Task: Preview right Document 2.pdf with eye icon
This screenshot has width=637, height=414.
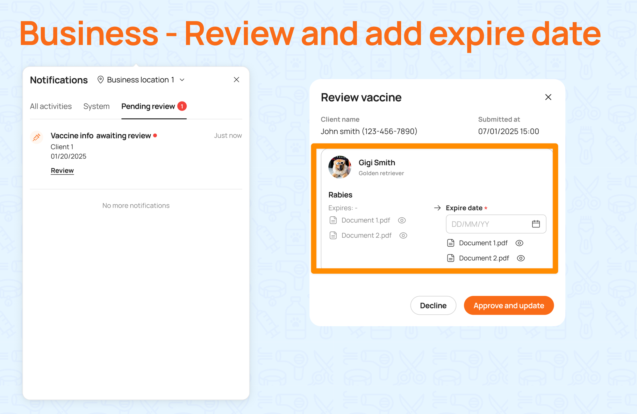Action: point(520,258)
